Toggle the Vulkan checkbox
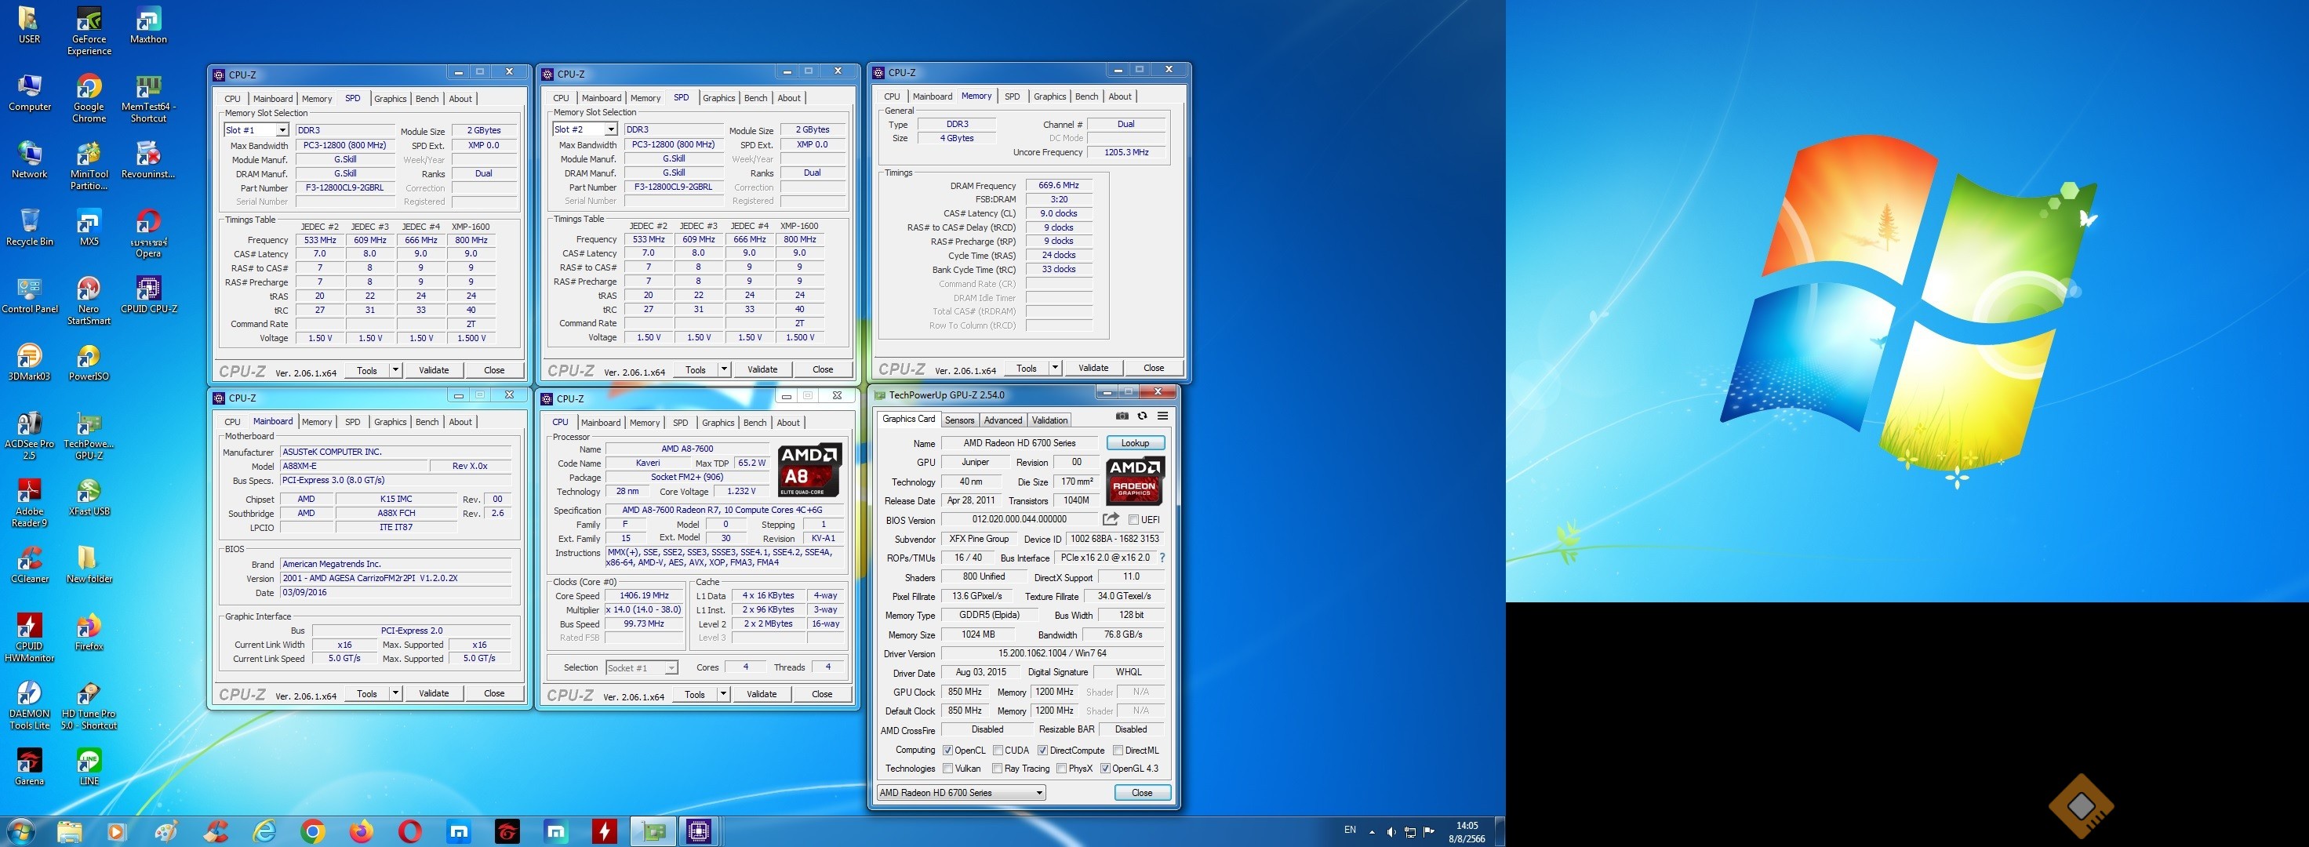The height and width of the screenshot is (847, 2309). (947, 768)
